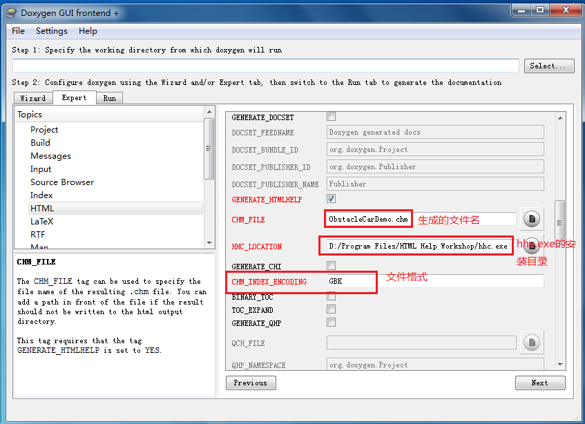Click the Doxygen app icon in title bar
Viewport: 585px width, 424px height.
12,13
